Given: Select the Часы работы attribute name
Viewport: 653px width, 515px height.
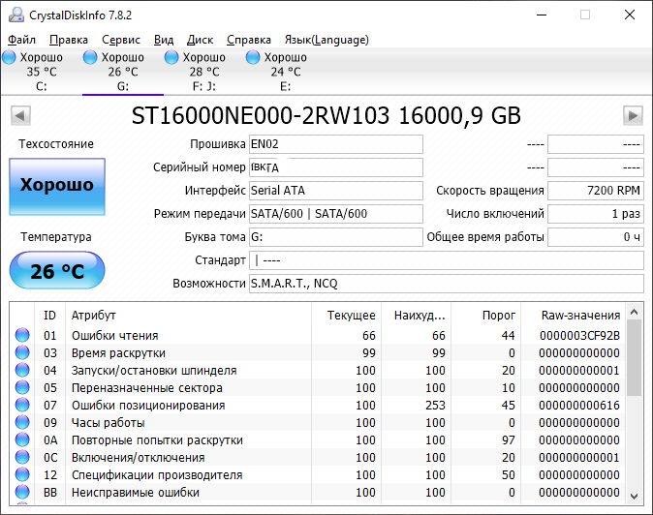Looking at the screenshot, I should coord(109,423).
